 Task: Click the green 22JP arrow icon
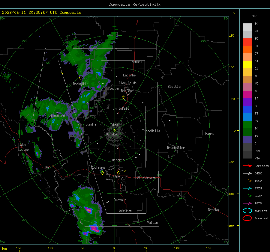[247, 196]
